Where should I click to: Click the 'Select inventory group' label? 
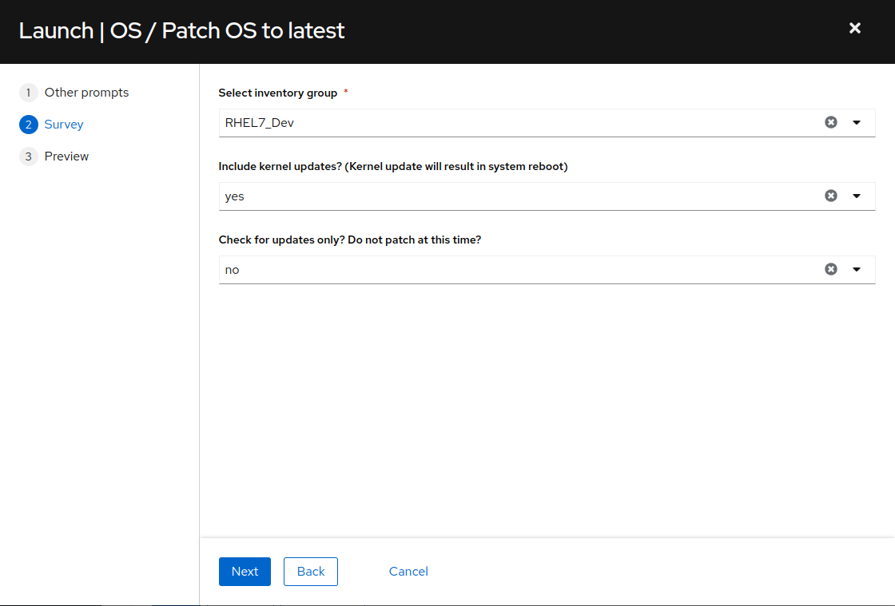(278, 93)
